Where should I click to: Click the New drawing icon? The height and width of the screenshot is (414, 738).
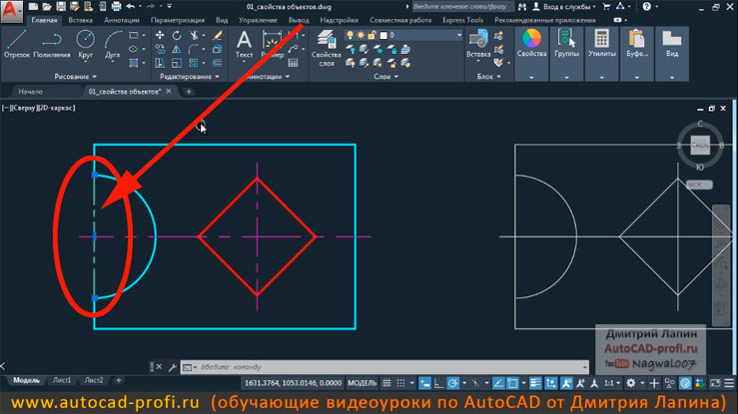pos(33,7)
